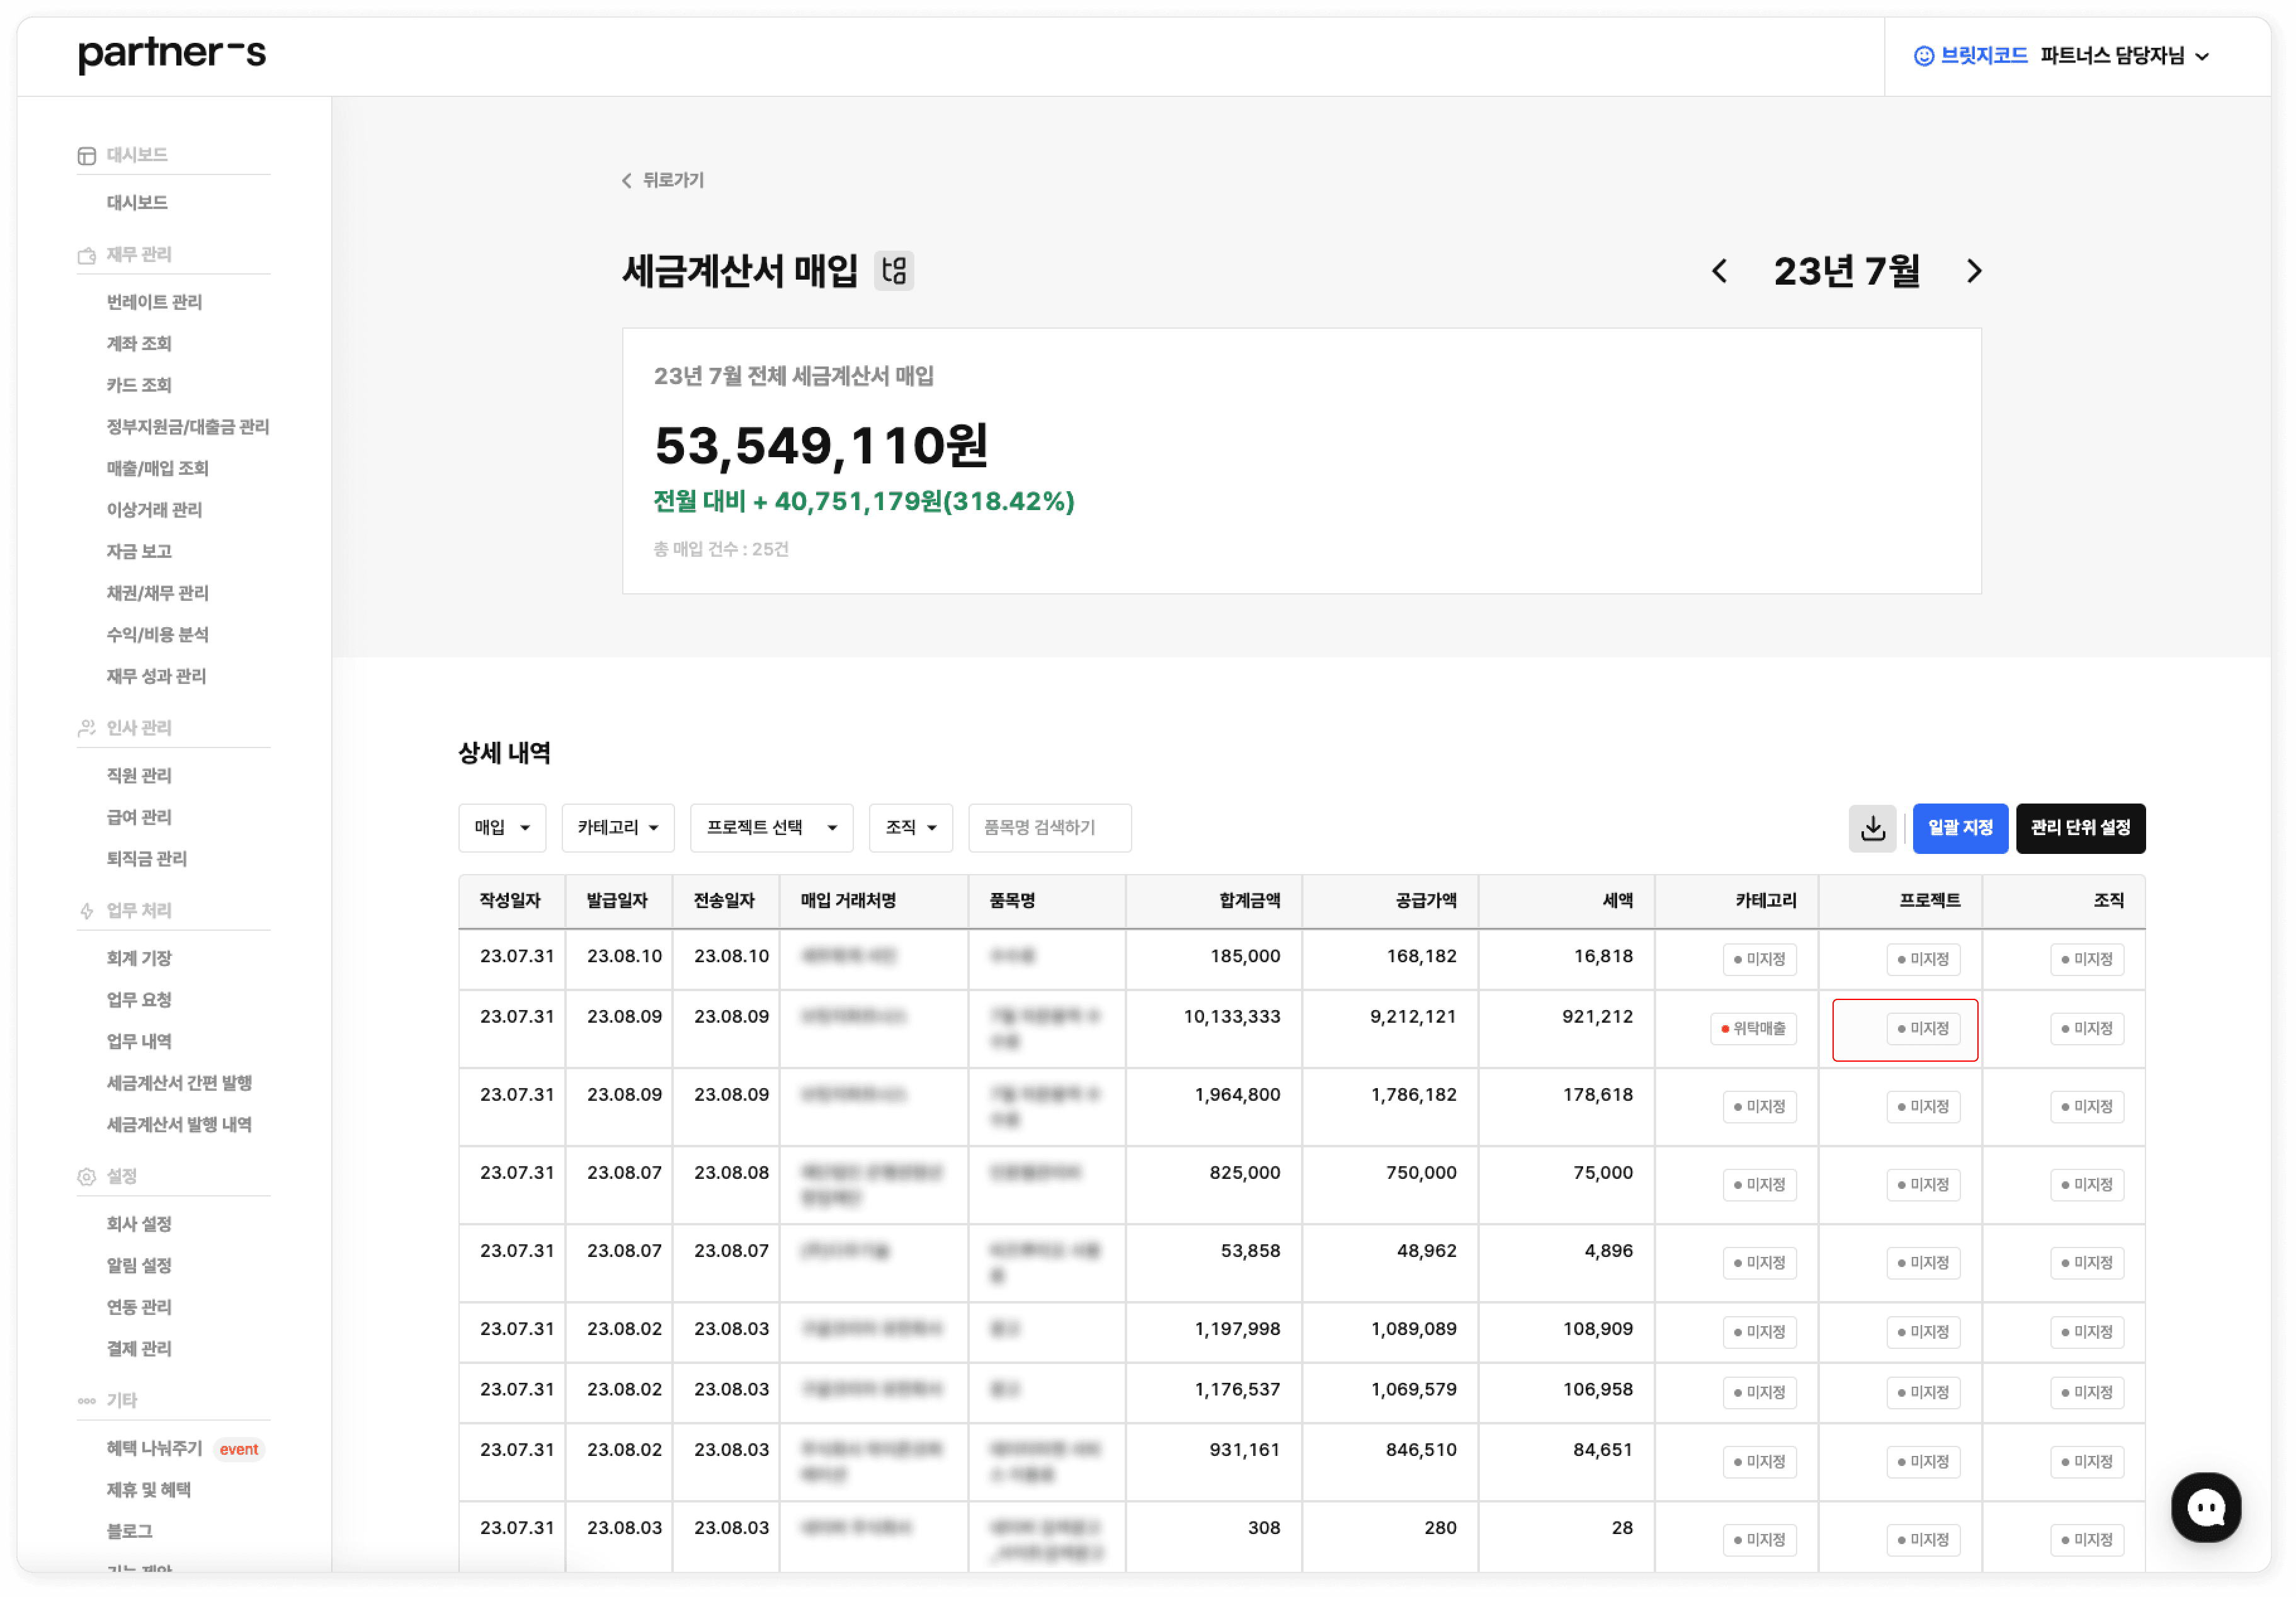
Task: Go back using 뒤로가기 link
Action: [x=663, y=180]
